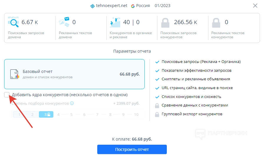
Task: Close the report parameters dialog
Action: click(255, 6)
